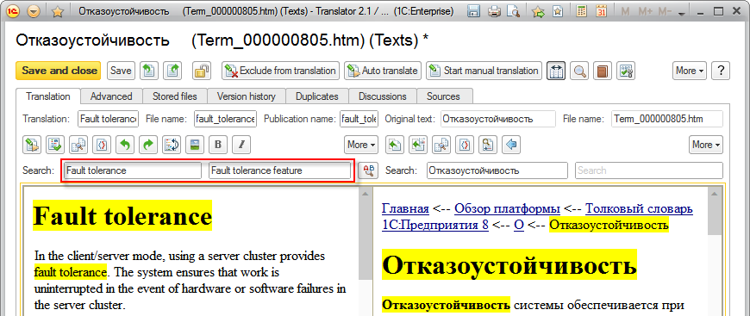
Task: Click braces HTML icon in right toolbar
Action: [465, 145]
